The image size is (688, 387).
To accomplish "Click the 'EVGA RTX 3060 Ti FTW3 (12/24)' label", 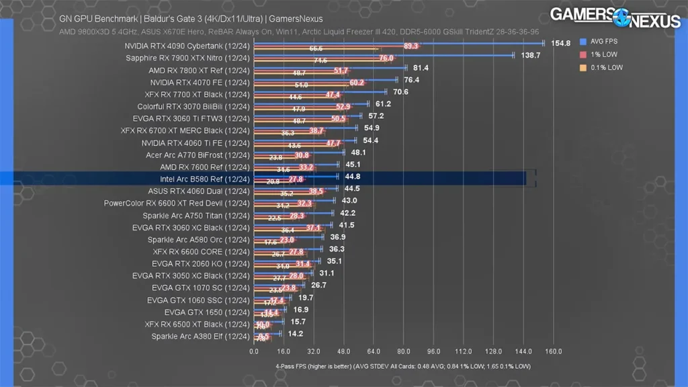I will pyautogui.click(x=191, y=118).
